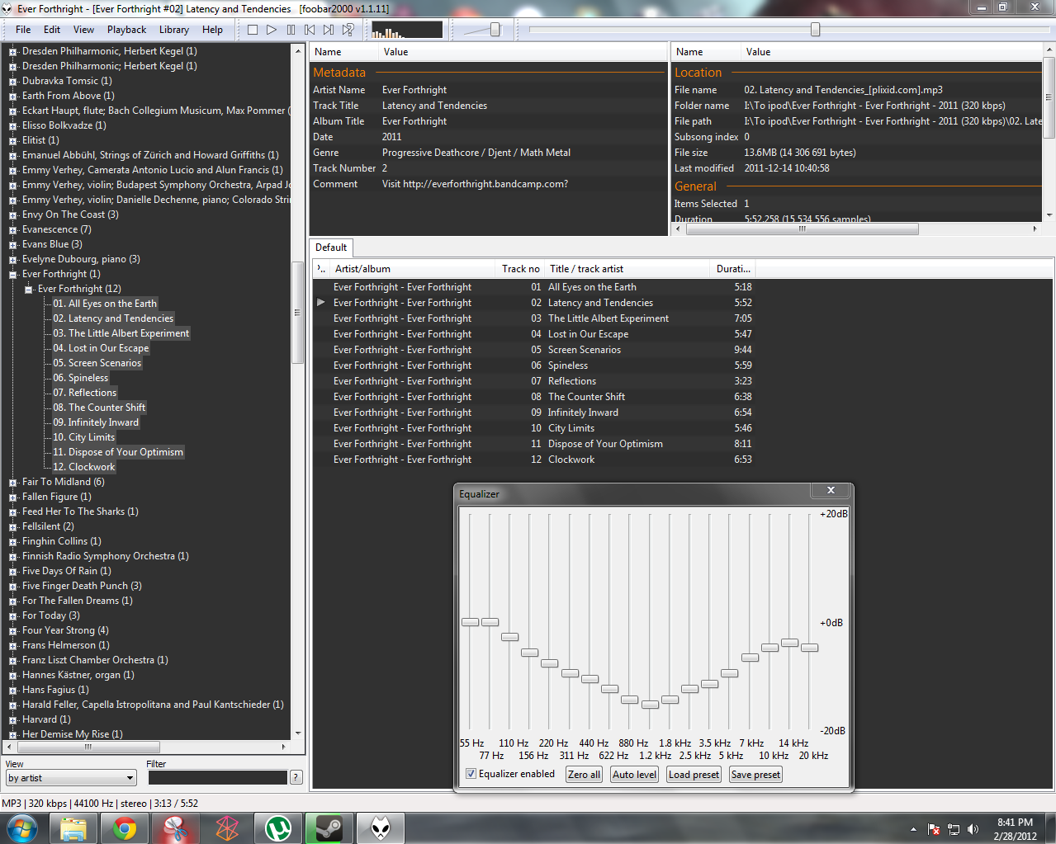Click the File size value in Location

[x=800, y=153]
